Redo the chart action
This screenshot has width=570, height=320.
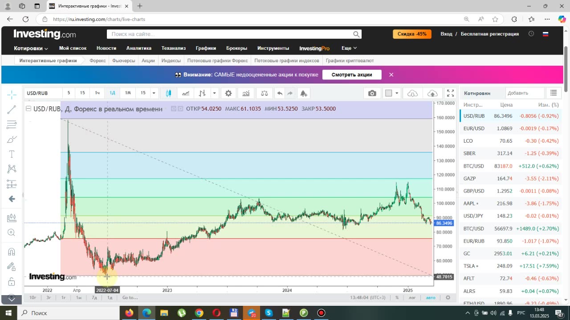(290, 93)
